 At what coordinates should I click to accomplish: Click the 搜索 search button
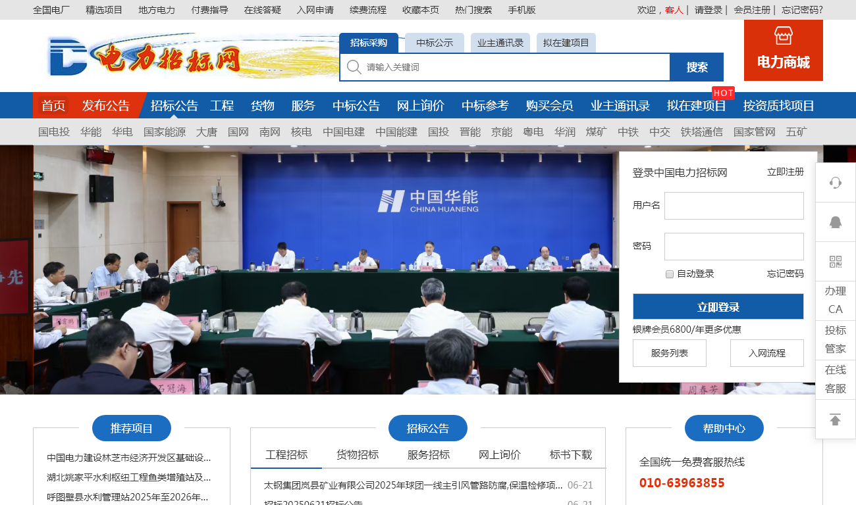(x=697, y=67)
